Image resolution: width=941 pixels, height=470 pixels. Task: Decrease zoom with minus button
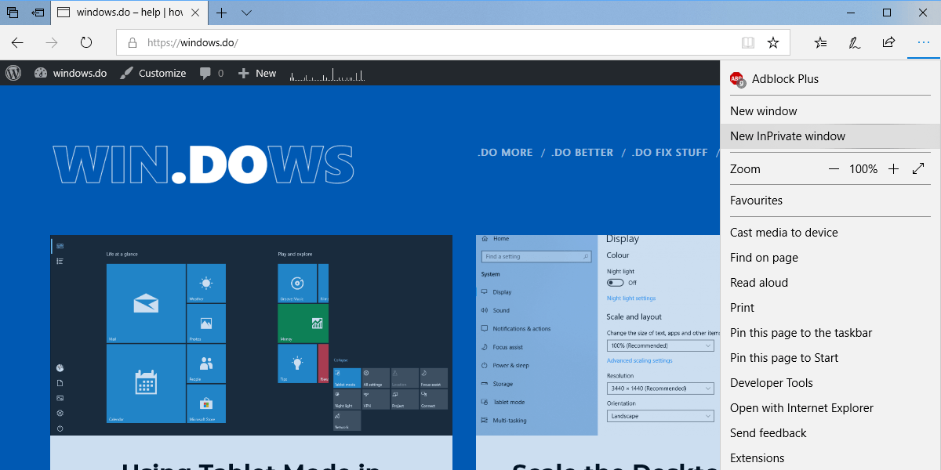click(834, 169)
